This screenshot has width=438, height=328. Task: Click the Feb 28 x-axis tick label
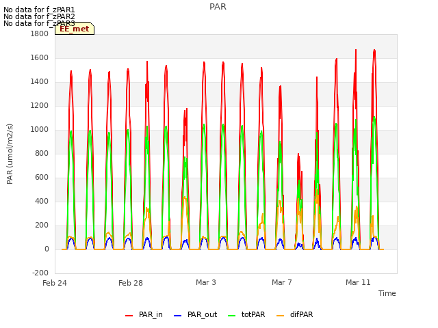coord(131,283)
